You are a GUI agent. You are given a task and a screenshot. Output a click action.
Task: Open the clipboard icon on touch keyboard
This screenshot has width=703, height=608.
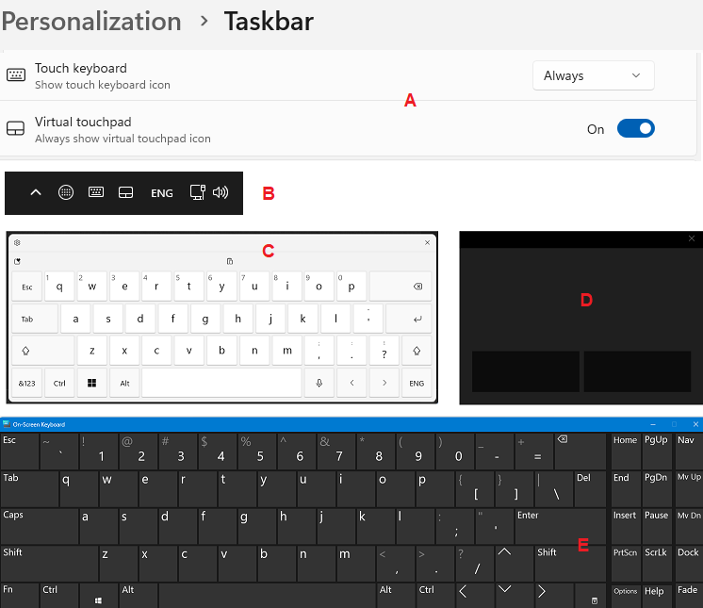[x=230, y=261]
